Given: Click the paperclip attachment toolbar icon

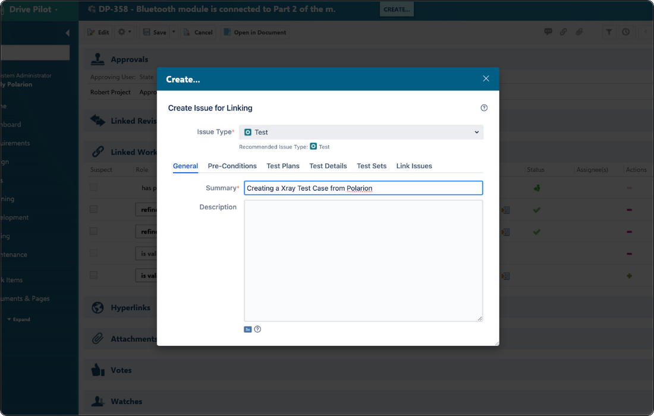Looking at the screenshot, I should (x=579, y=31).
